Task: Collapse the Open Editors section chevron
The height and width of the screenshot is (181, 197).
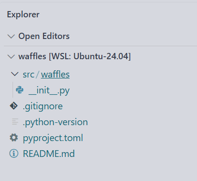Action: click(11, 36)
